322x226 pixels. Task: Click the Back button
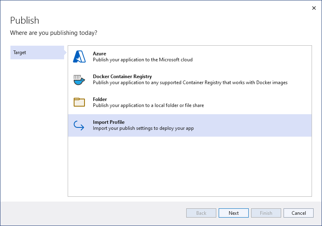(x=201, y=213)
